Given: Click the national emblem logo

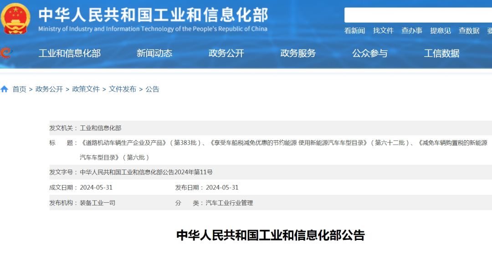Looking at the screenshot, I should [15, 19].
